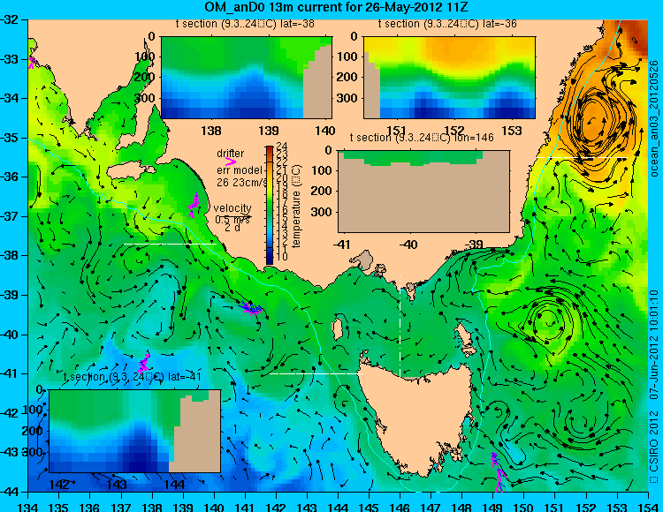Click the 'temperature' color bar axis label
The width and height of the screenshot is (663, 512).
point(296,207)
